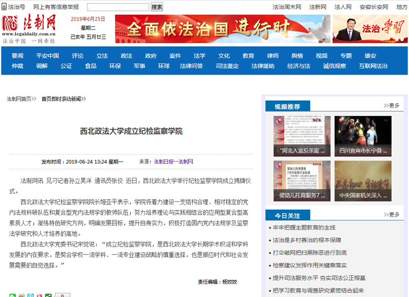This screenshot has width=409, height=297.
Task: Open the 司法鉴定 navigation item
Action: [227, 66]
